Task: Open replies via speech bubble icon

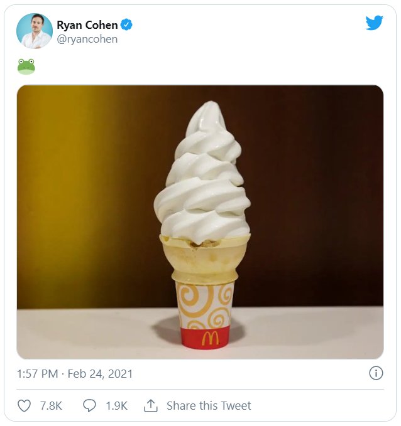Action: pos(89,406)
